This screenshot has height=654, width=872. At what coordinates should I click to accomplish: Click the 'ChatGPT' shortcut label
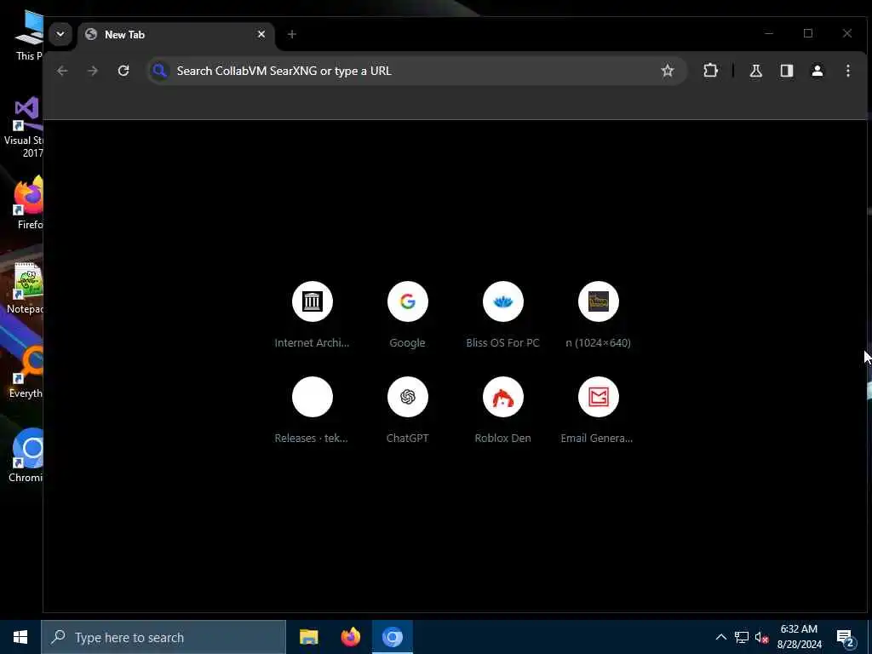click(408, 438)
